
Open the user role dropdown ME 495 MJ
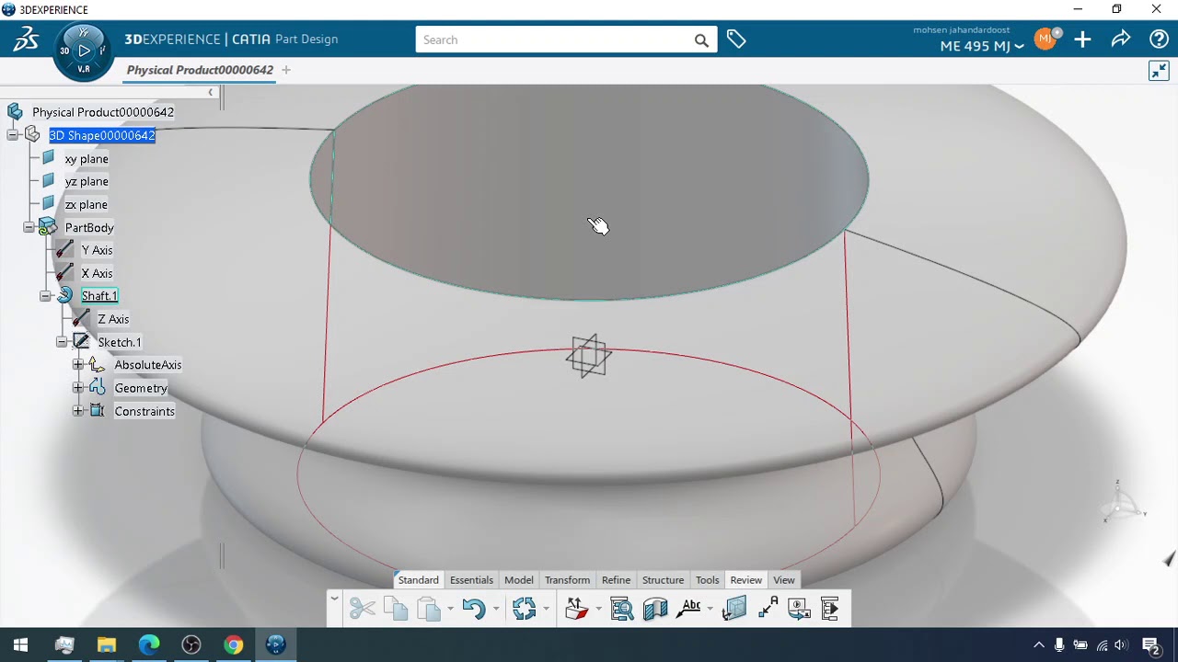coord(982,46)
